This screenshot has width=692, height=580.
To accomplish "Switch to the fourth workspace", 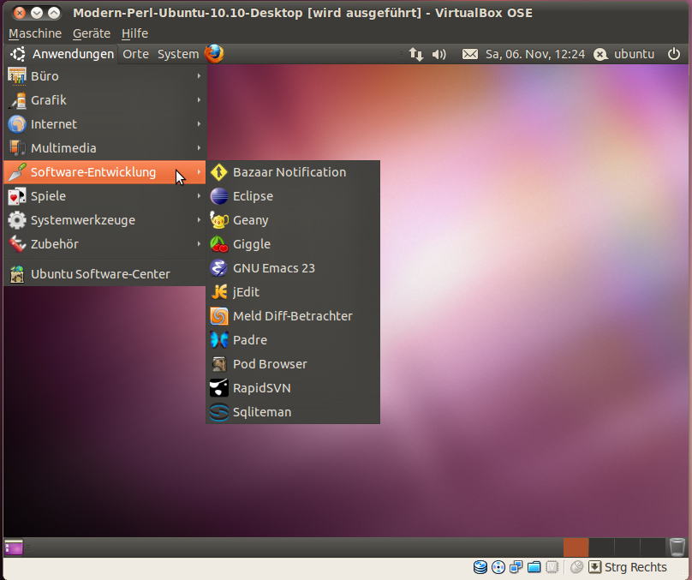I will pyautogui.click(x=653, y=547).
